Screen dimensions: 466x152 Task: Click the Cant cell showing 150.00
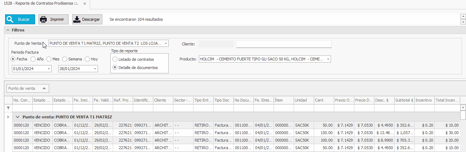click(324, 133)
